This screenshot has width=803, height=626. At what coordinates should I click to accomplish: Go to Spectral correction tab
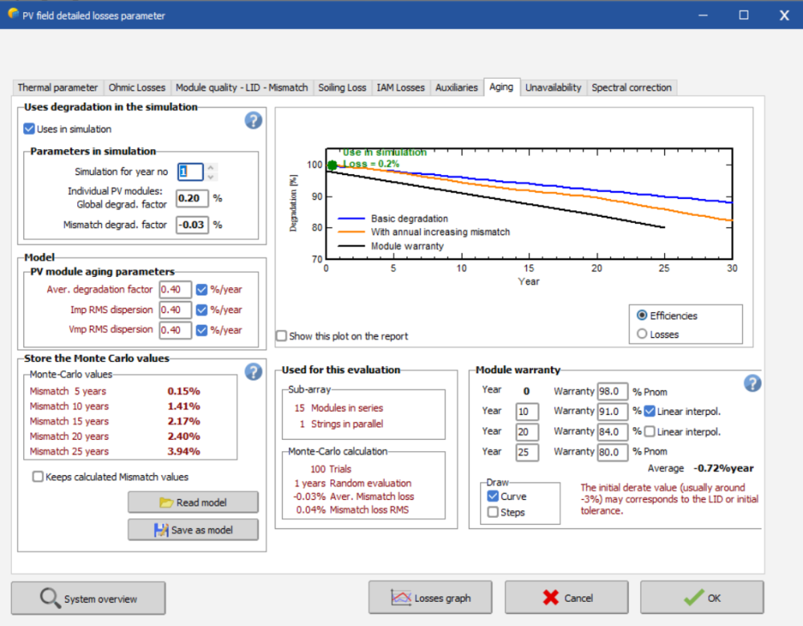point(631,87)
